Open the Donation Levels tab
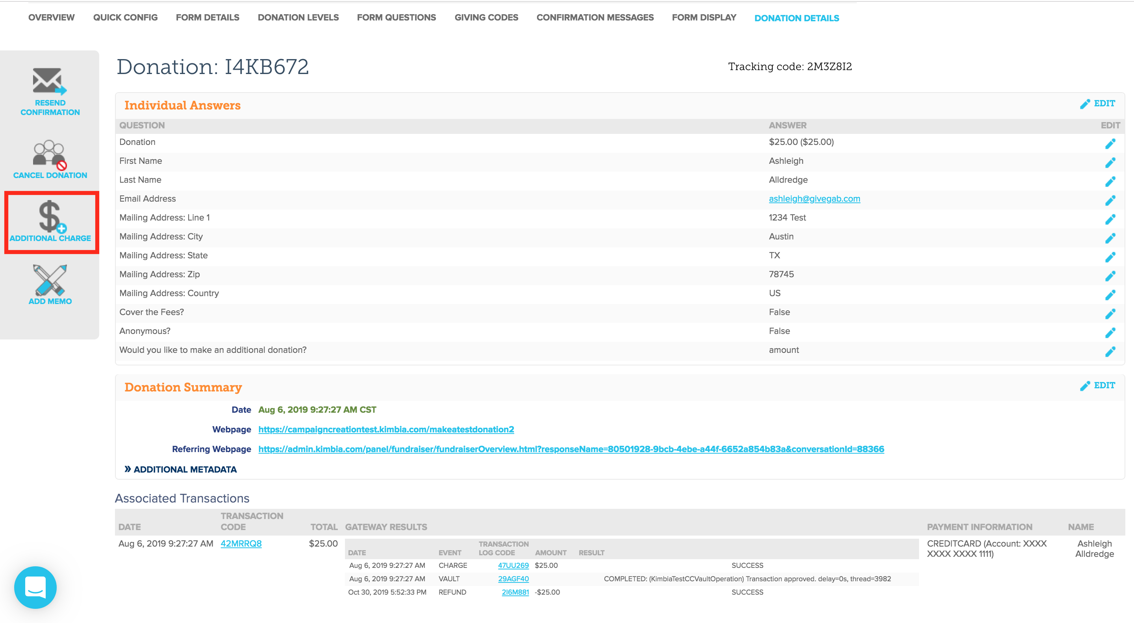 (x=298, y=18)
